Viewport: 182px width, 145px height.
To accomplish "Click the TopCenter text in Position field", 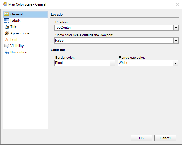I will (x=63, y=28).
